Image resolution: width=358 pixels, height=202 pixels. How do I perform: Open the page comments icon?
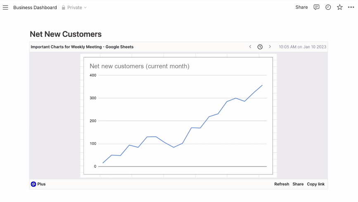coord(316,7)
